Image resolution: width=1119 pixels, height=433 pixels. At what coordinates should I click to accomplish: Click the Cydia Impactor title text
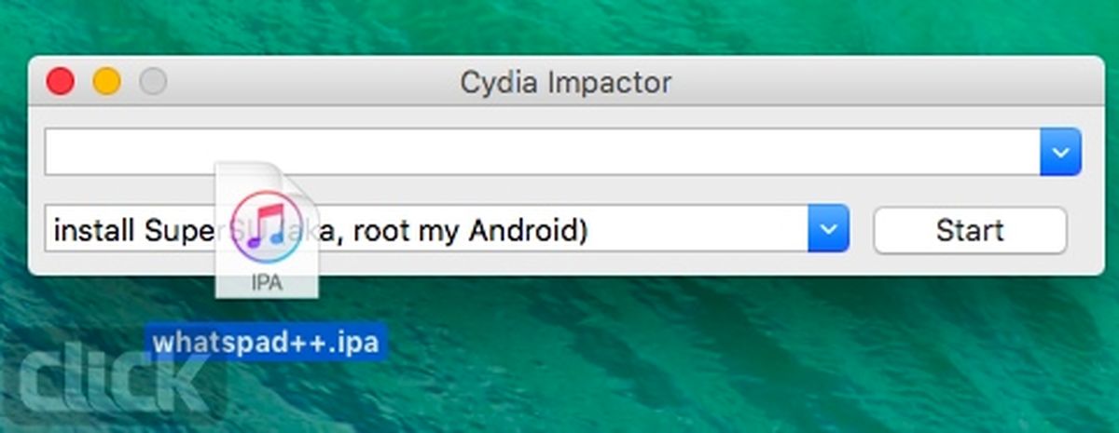[x=566, y=83]
